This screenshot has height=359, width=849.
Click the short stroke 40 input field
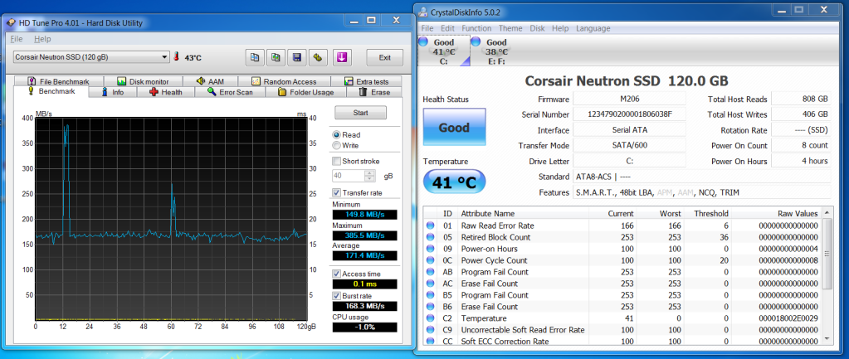pos(349,176)
